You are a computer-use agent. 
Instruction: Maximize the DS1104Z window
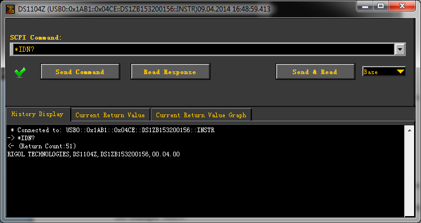pos(381,6)
